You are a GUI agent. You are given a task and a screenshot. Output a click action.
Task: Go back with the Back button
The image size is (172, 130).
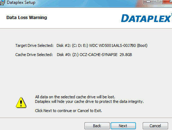point(97,126)
